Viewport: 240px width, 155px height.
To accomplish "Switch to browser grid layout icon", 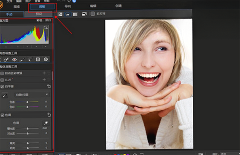I will (75, 14).
